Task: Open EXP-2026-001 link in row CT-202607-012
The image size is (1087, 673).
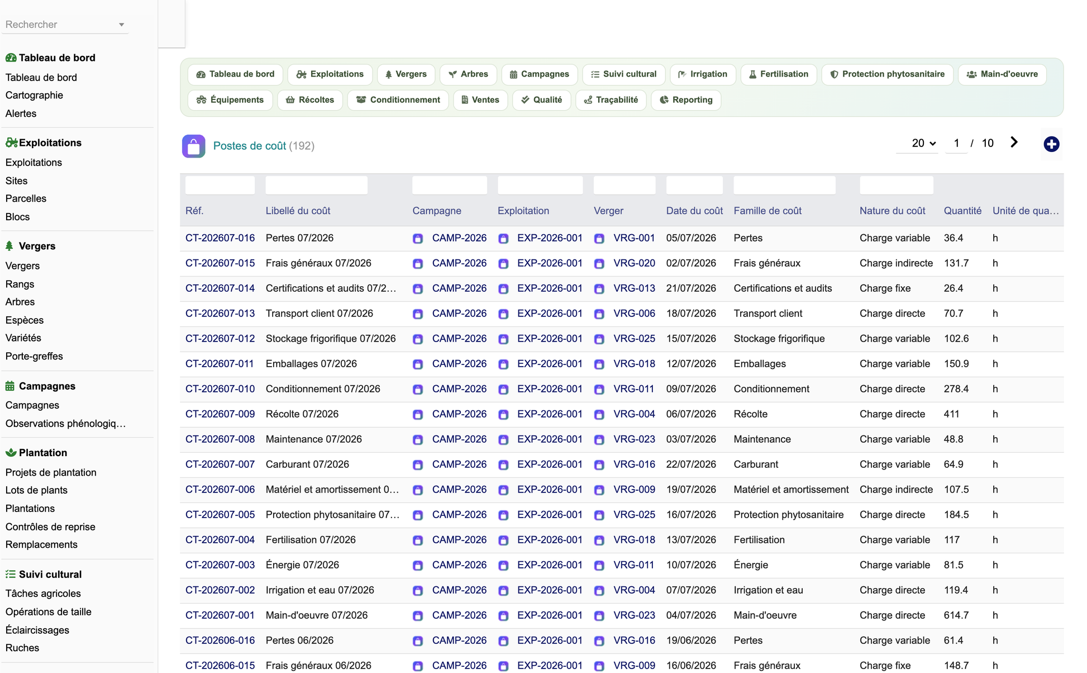Action: point(550,339)
